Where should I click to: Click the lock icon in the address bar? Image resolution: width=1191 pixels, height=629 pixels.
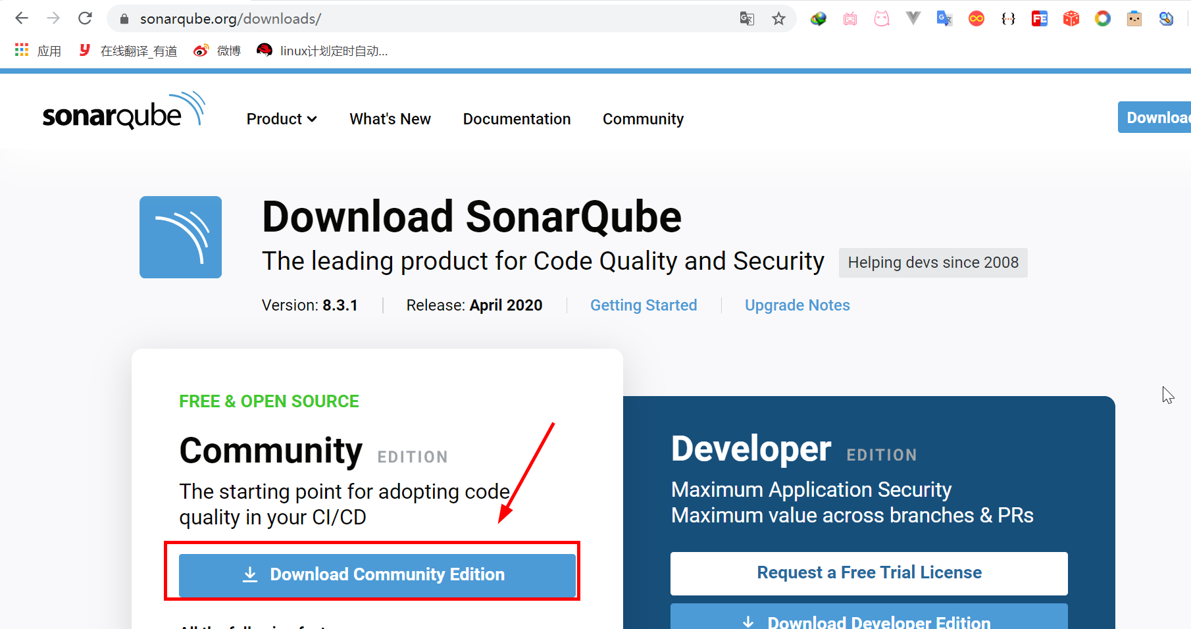(124, 19)
